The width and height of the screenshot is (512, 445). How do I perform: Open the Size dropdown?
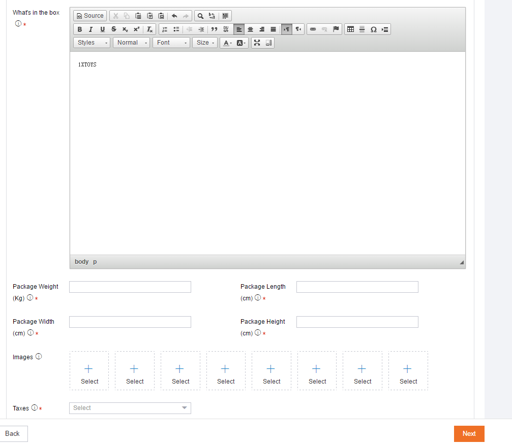pos(205,43)
